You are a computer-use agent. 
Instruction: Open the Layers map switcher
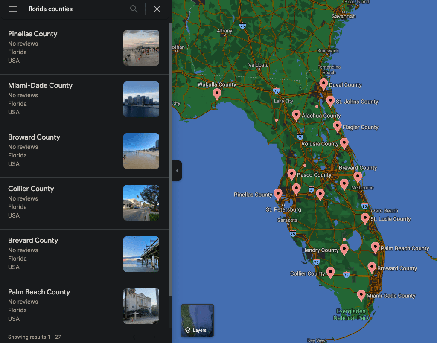[197, 320]
